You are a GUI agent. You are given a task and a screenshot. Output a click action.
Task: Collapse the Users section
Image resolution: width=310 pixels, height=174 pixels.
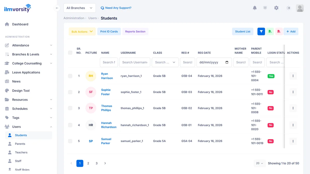tap(28, 127)
